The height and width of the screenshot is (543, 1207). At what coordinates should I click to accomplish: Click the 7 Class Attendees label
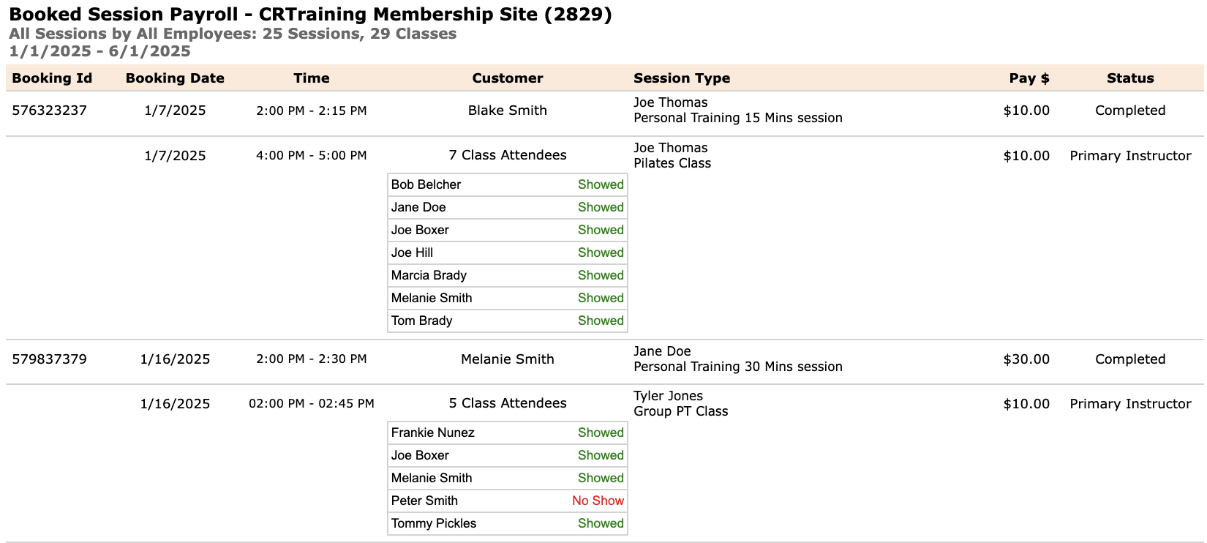click(x=508, y=155)
